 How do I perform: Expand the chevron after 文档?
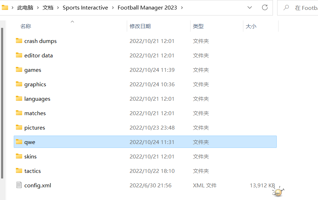coord(58,8)
